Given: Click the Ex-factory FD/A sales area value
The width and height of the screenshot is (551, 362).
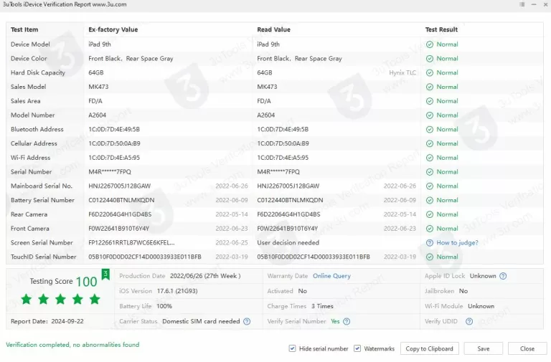Looking at the screenshot, I should coord(95,101).
